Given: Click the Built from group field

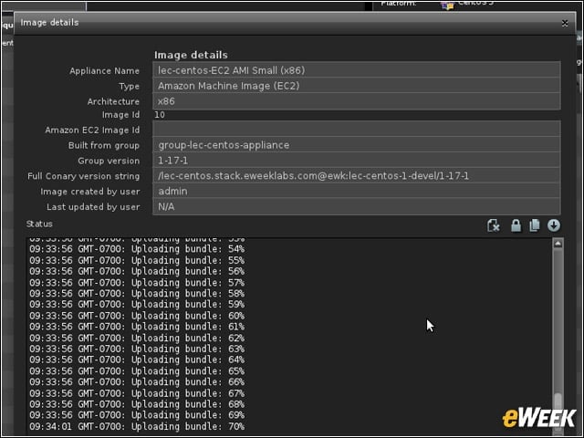Looking at the screenshot, I should click(x=357, y=145).
